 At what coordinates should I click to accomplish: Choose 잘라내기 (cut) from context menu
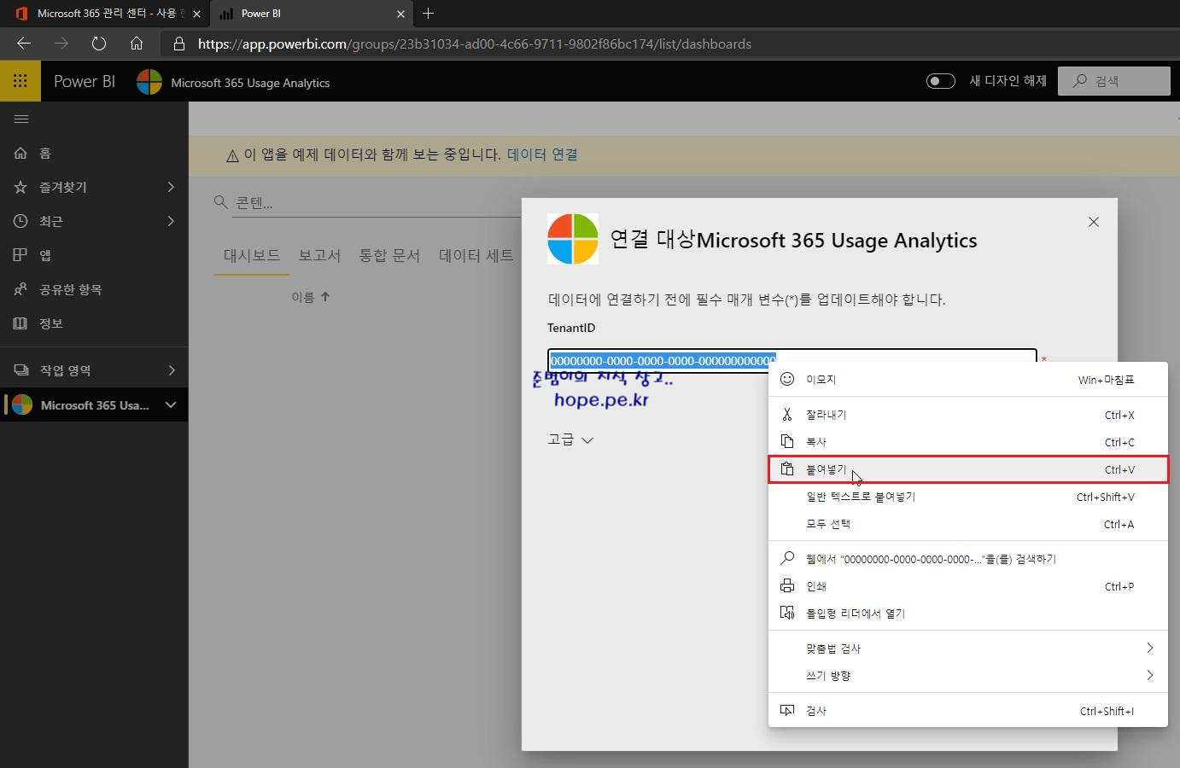(968, 415)
